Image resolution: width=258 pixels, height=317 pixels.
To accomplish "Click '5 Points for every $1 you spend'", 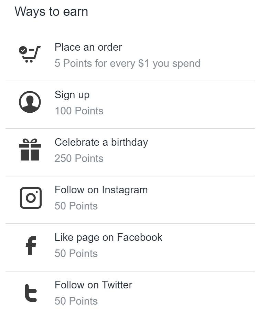I will (127, 63).
